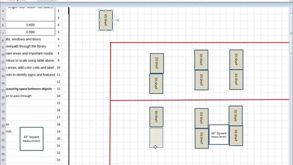The height and width of the screenshot is (165, 293).
Task: Select upper DS Shelf of right pair between red lines
Action: pos(236,60)
